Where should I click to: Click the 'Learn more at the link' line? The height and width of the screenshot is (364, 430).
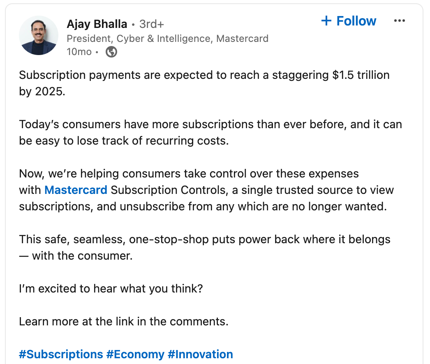point(124,322)
